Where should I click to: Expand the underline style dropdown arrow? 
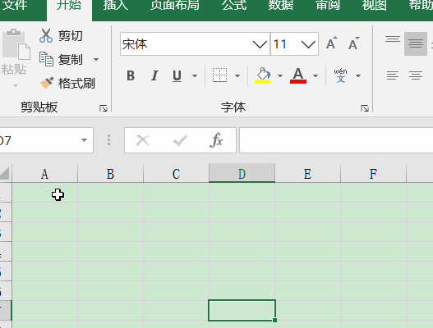pyautogui.click(x=195, y=75)
